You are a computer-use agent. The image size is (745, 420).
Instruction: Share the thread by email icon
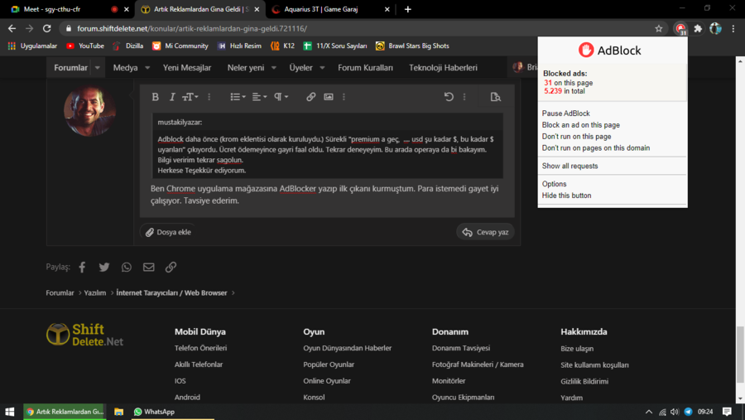tap(149, 268)
